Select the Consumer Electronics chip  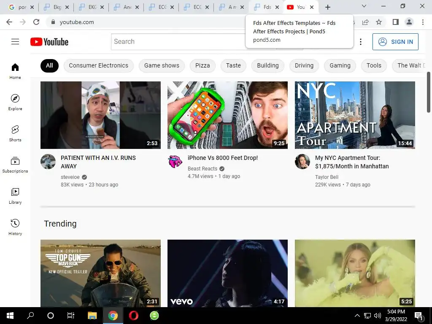pos(99,65)
